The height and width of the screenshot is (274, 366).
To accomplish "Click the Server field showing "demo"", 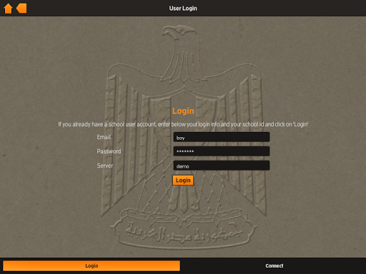I will tap(222, 166).
